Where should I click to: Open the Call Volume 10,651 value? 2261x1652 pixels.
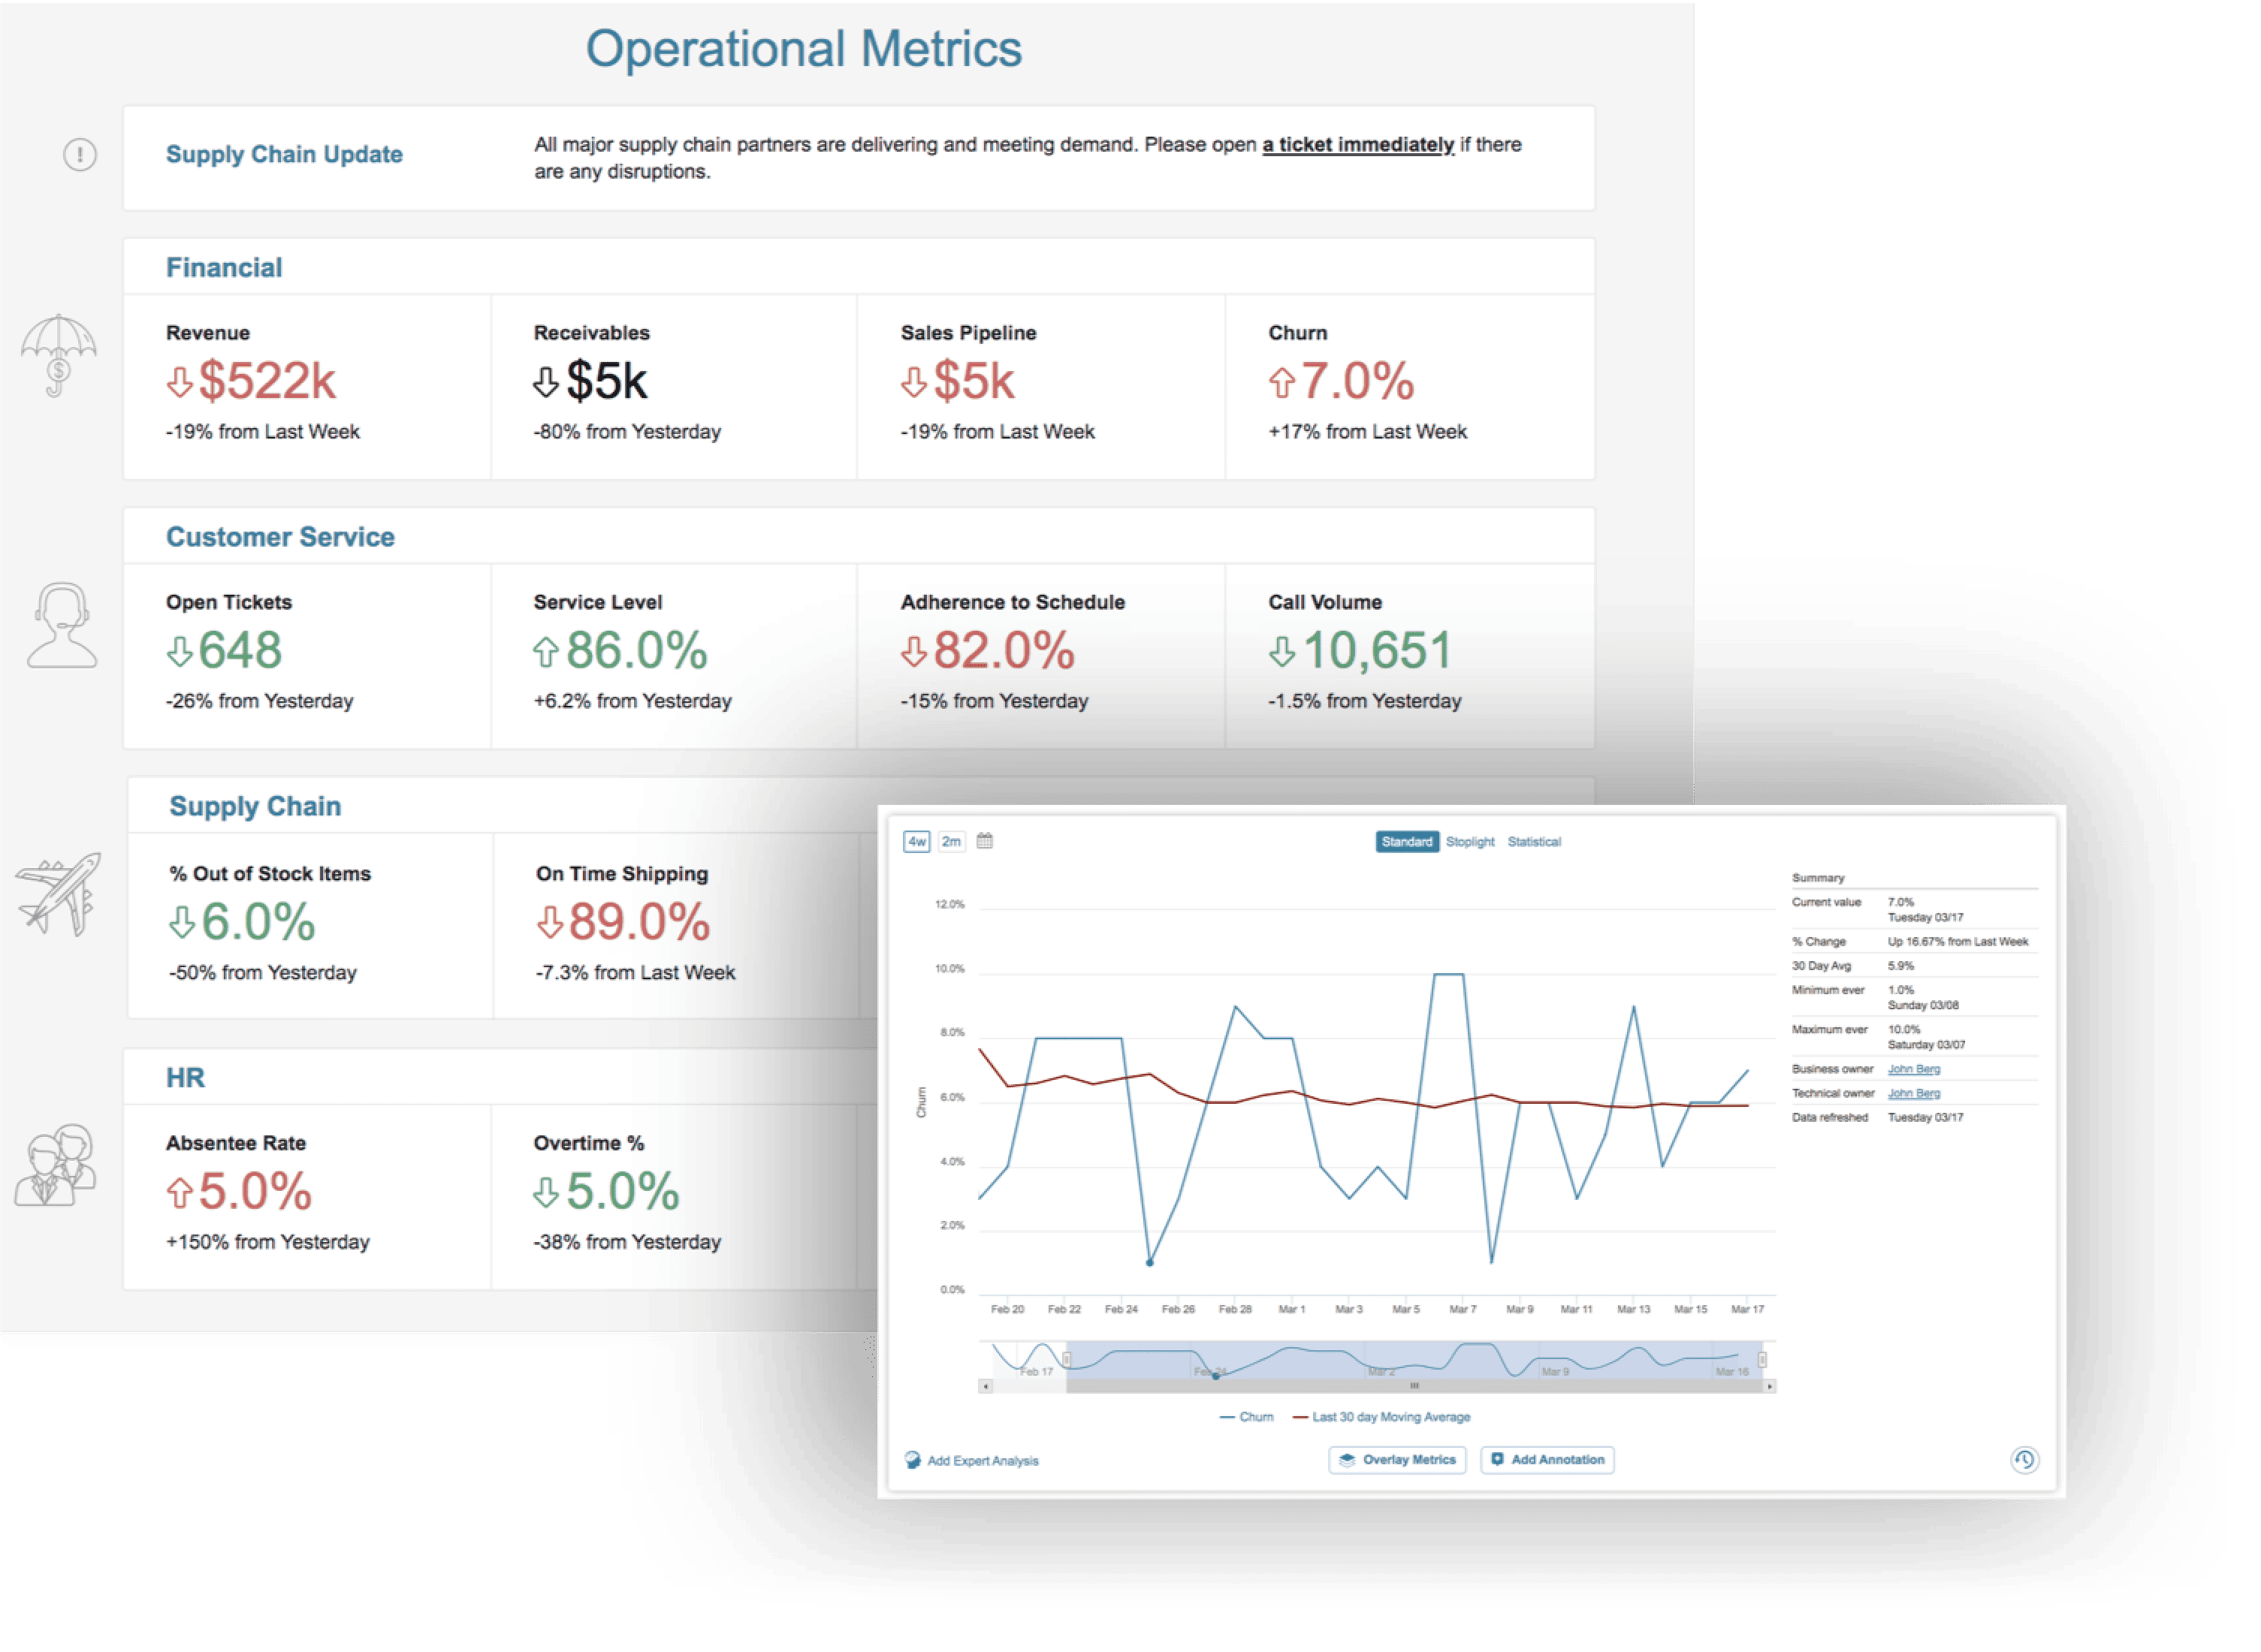1377,650
